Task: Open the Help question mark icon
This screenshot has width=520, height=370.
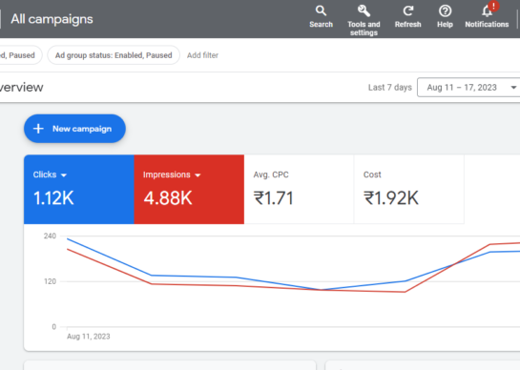Action: click(445, 10)
